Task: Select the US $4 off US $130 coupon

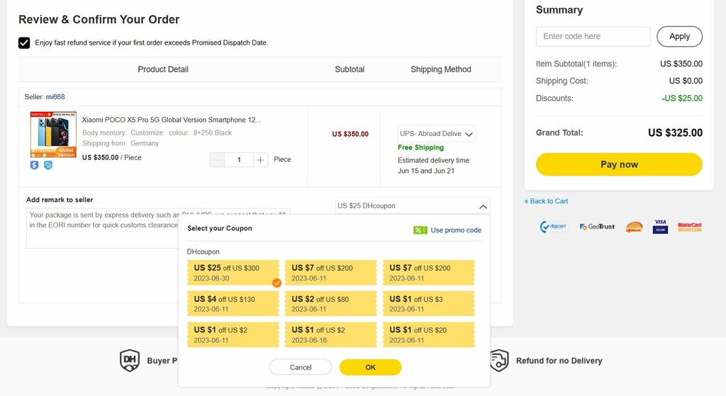Action: coord(233,303)
